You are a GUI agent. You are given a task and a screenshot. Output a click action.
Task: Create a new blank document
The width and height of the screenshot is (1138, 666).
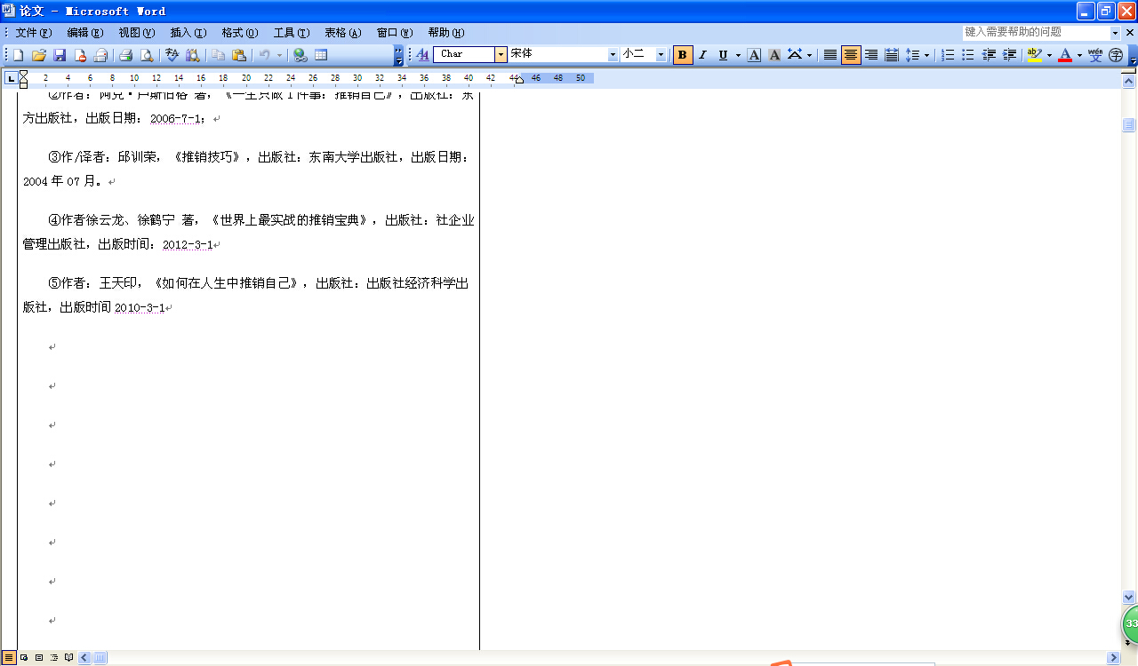18,55
